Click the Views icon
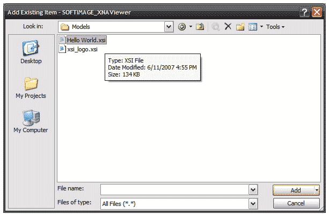 click(x=252, y=27)
